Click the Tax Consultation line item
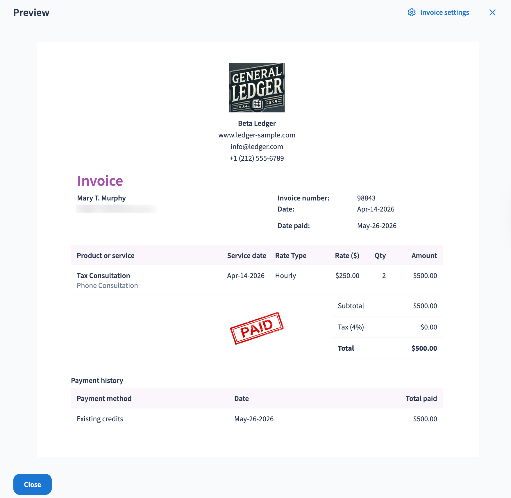The image size is (511, 498). click(x=103, y=276)
